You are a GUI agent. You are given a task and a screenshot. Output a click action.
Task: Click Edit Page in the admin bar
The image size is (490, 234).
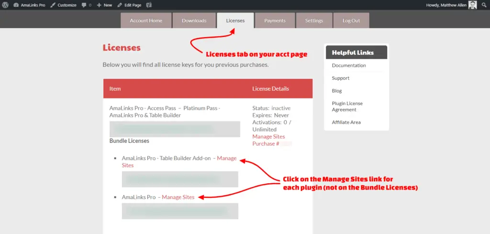[129, 5]
